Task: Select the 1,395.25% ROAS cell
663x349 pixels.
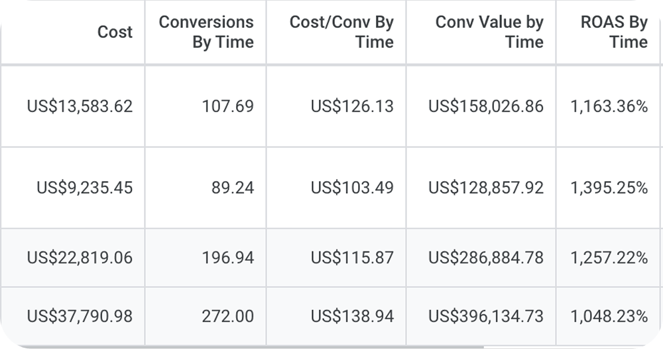Action: point(609,188)
